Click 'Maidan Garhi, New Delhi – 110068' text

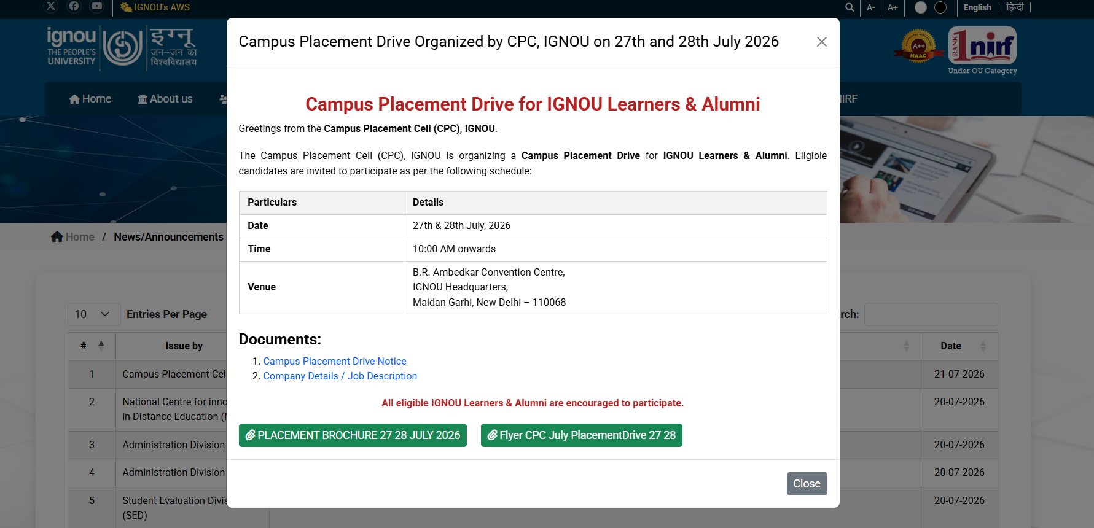click(x=490, y=303)
